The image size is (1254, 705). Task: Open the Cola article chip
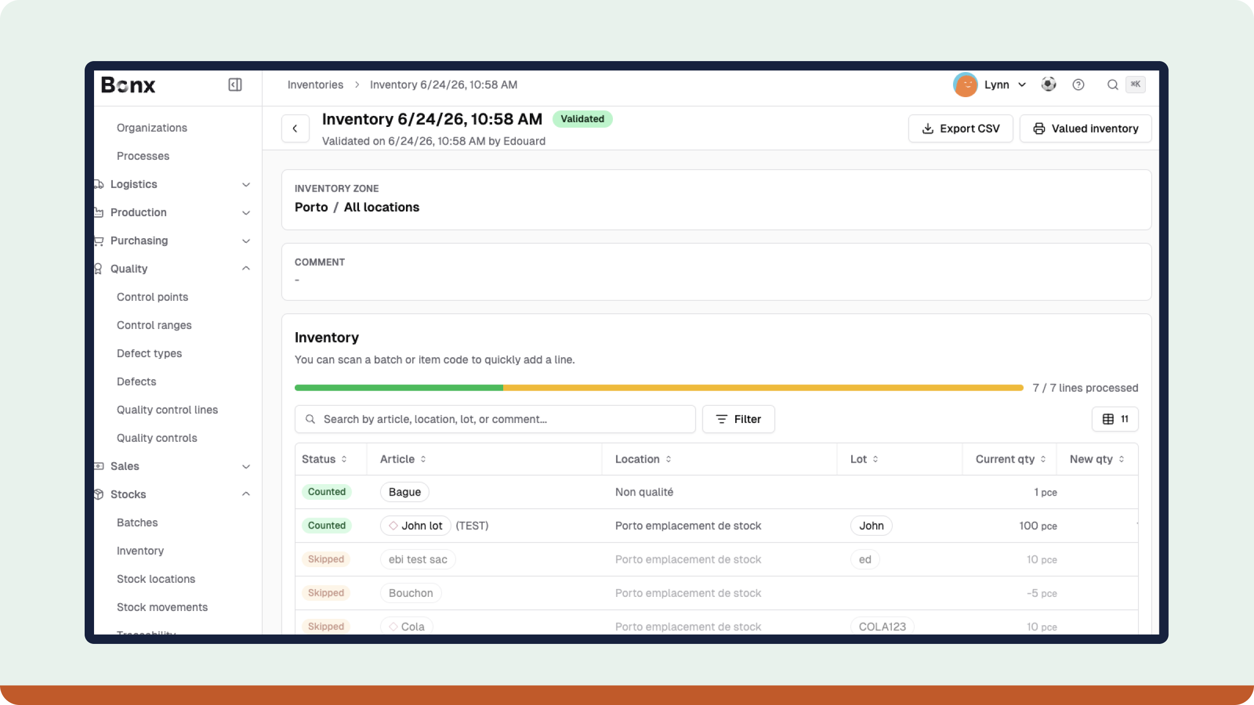click(x=407, y=626)
